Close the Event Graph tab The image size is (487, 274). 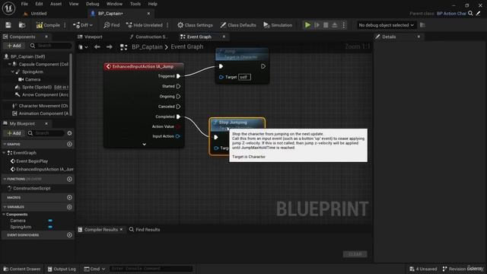(x=224, y=37)
